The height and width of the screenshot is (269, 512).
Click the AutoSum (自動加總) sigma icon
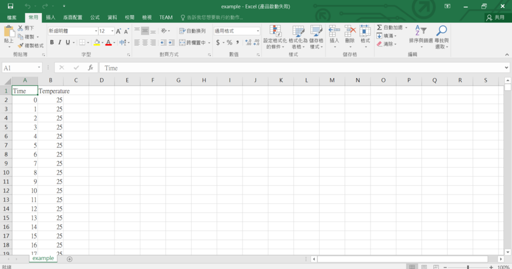tap(379, 27)
